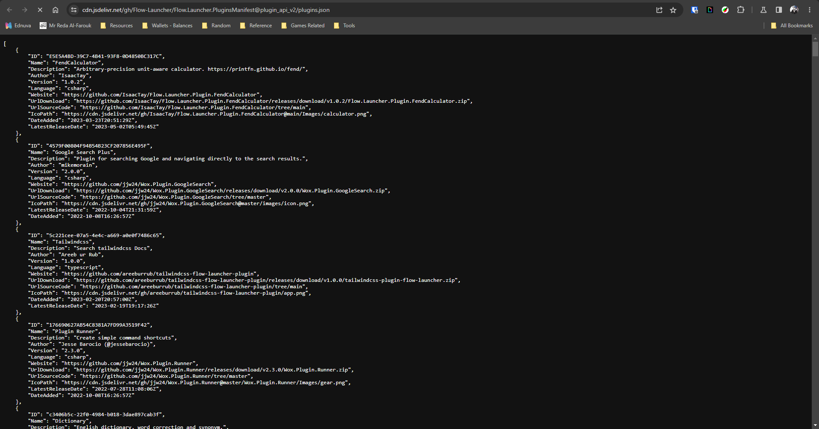This screenshot has height=429, width=819.
Task: Click the share icon in the address bar
Action: point(659,9)
